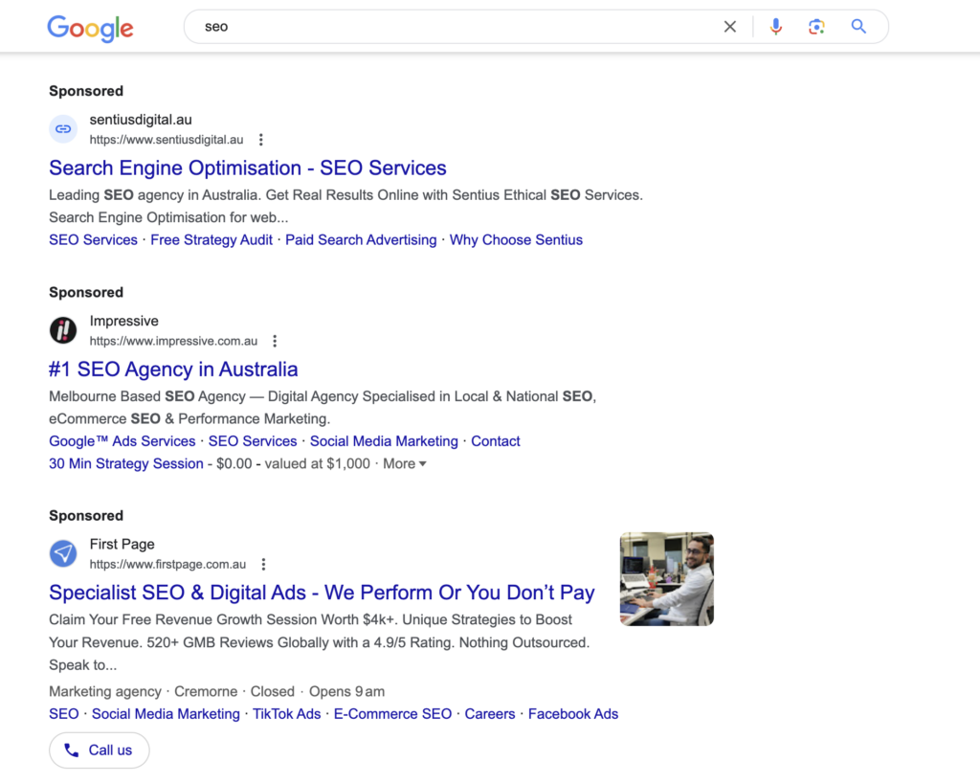
Task: Click the Impressive favicon logo
Action: (63, 330)
